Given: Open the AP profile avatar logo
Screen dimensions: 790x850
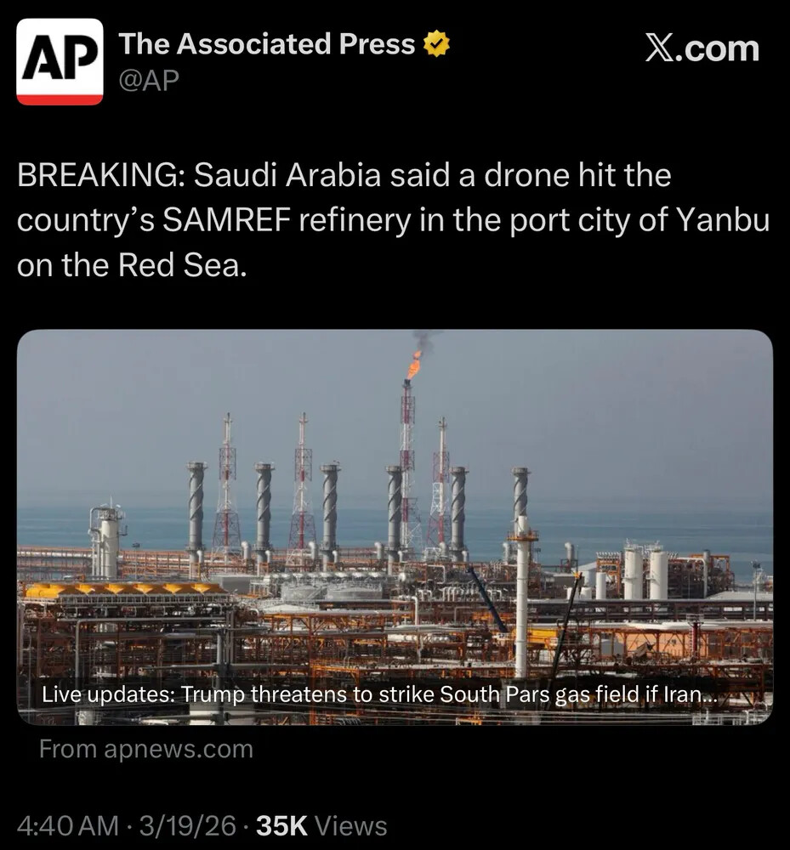Looking at the screenshot, I should 60,61.
